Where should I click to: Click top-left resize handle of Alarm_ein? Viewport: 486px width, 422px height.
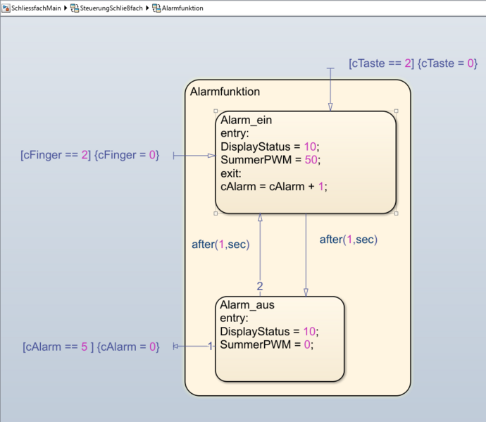click(216, 111)
